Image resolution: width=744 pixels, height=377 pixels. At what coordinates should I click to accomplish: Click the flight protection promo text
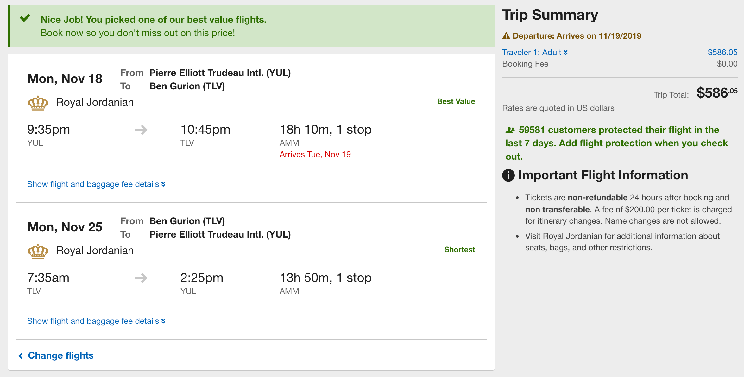616,143
